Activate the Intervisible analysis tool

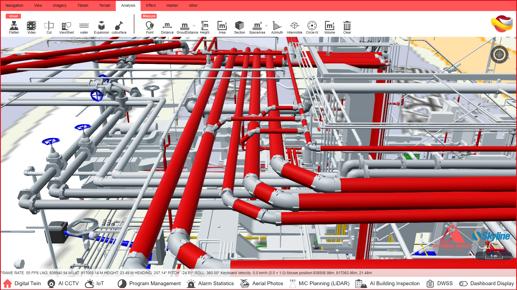pos(294,27)
